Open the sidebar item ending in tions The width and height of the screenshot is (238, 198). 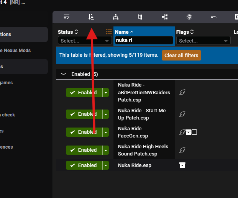point(24,34)
